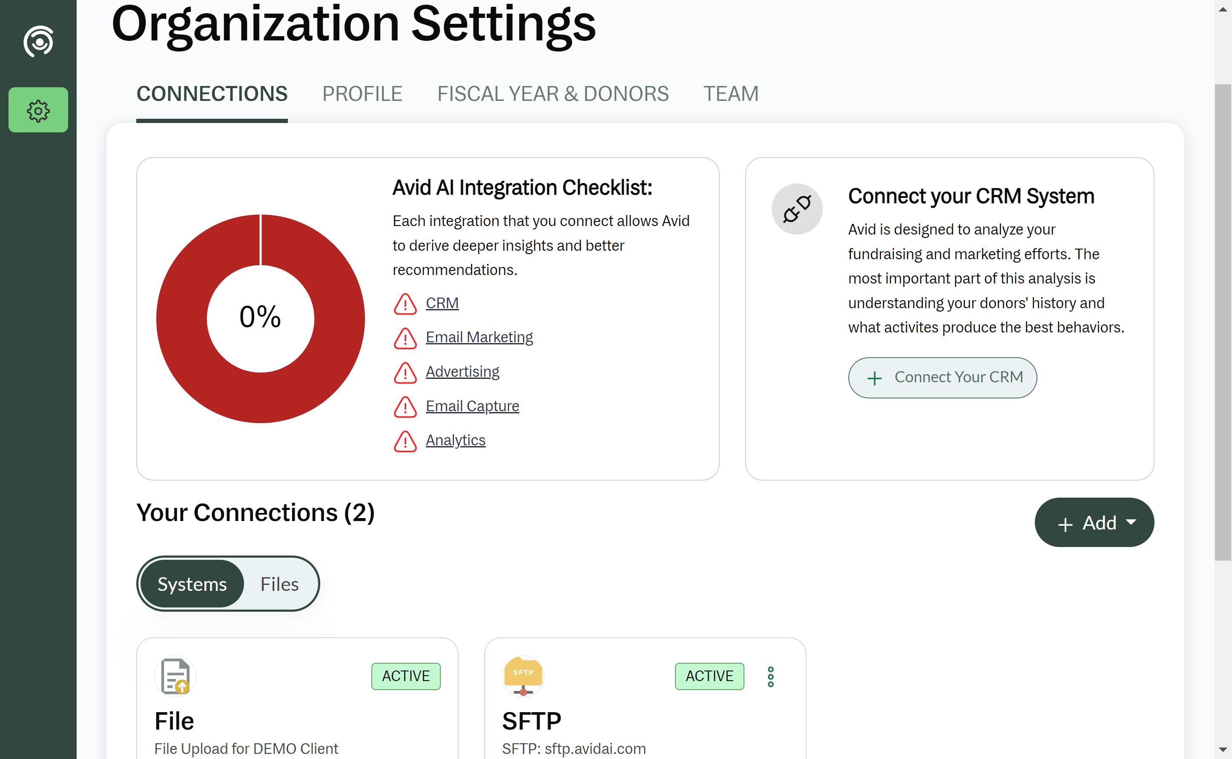1232x759 pixels.
Task: Click the scrollbar down arrow
Action: (1223, 750)
